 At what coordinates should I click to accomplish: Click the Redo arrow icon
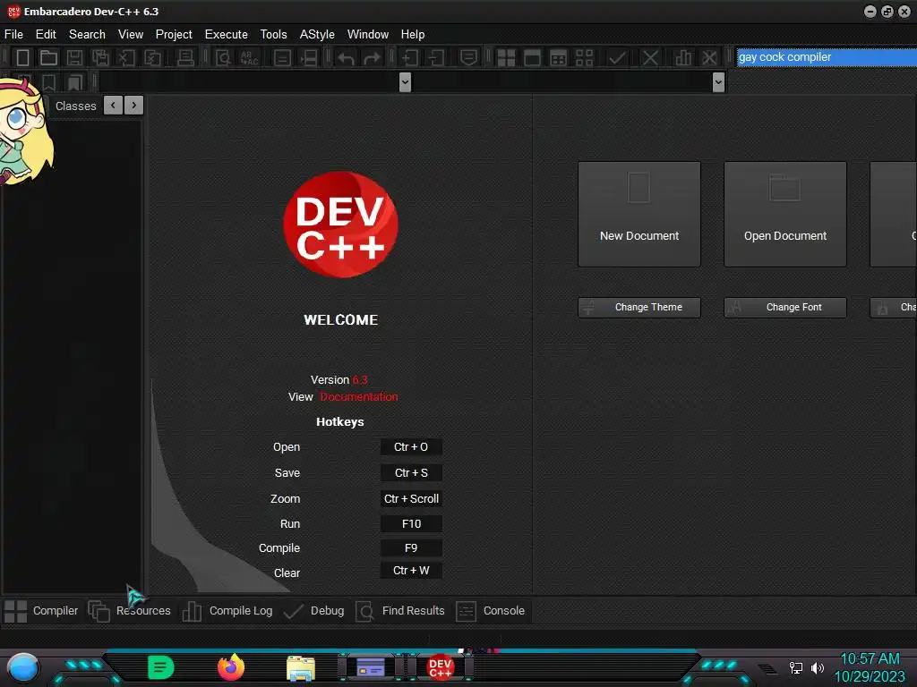[x=372, y=58]
